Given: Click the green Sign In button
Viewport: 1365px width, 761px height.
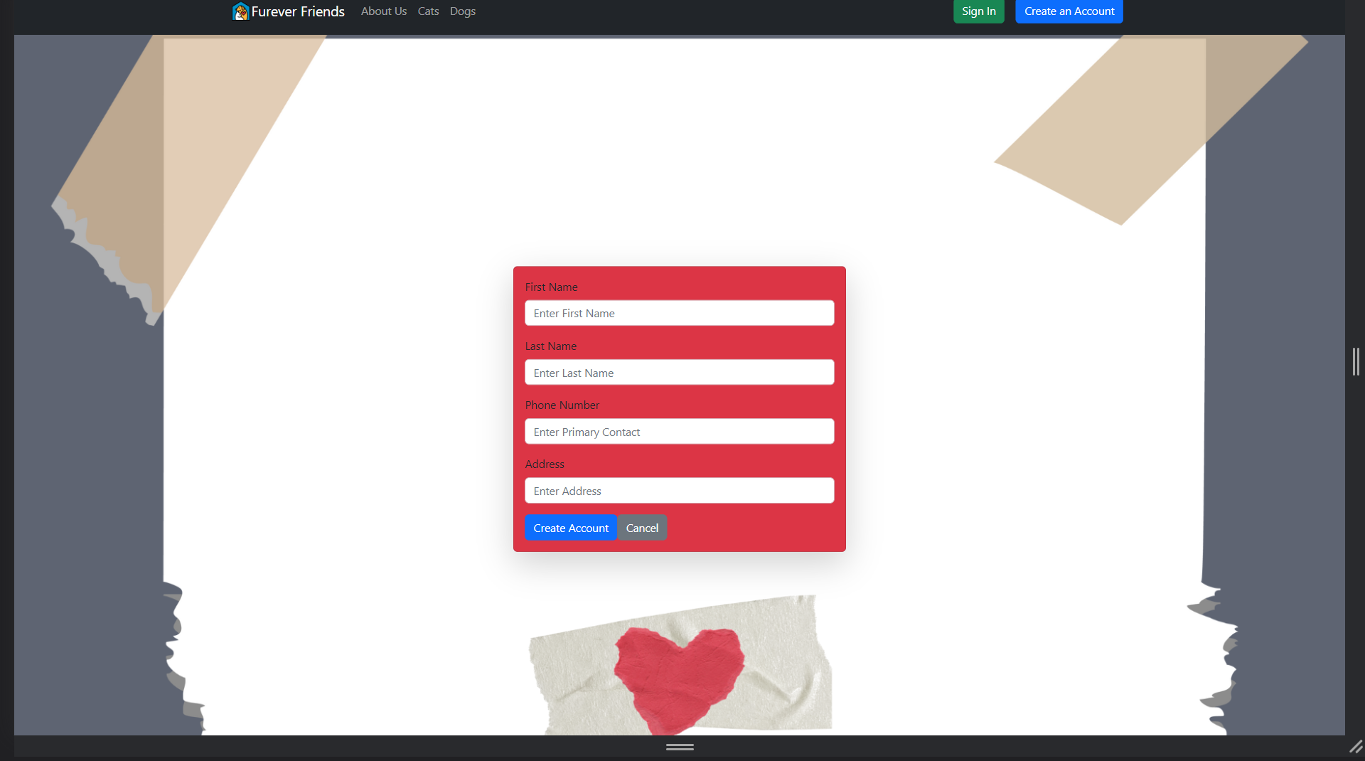Looking at the screenshot, I should pyautogui.click(x=979, y=11).
